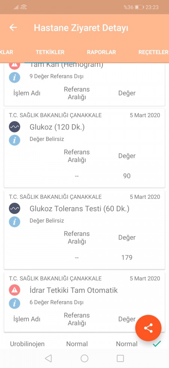This screenshot has width=169, height=368.
Task: Tap info icon beside 6 Değer Referans Dışı
Action: pos(15,303)
